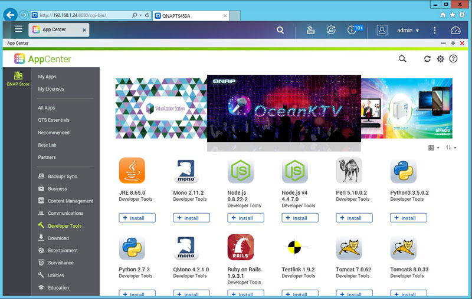Select QTS Essentials category
Screen dimensions: 472x299
click(x=54, y=120)
